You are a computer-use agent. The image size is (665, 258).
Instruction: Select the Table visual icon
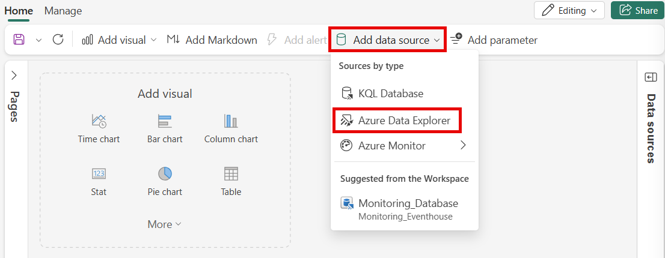click(231, 173)
